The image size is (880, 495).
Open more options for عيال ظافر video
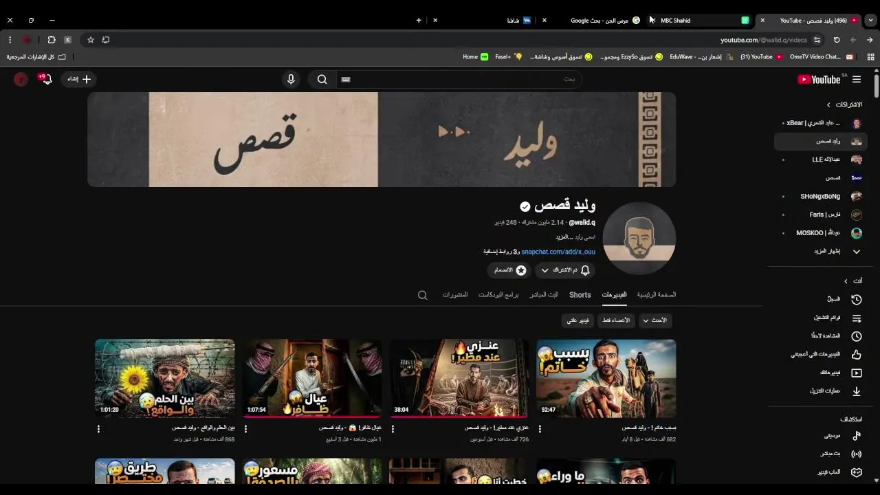245,429
